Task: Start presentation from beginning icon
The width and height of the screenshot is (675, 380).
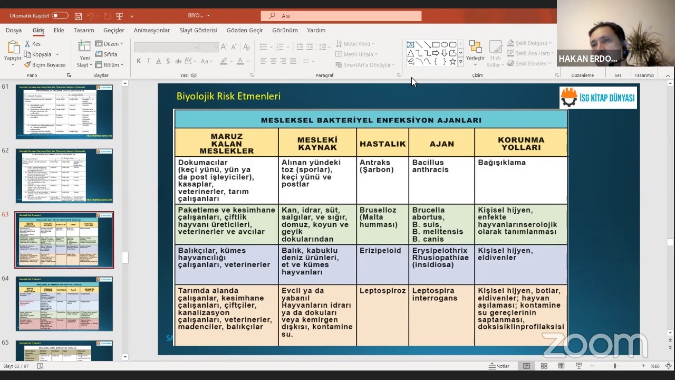Action: [x=119, y=16]
